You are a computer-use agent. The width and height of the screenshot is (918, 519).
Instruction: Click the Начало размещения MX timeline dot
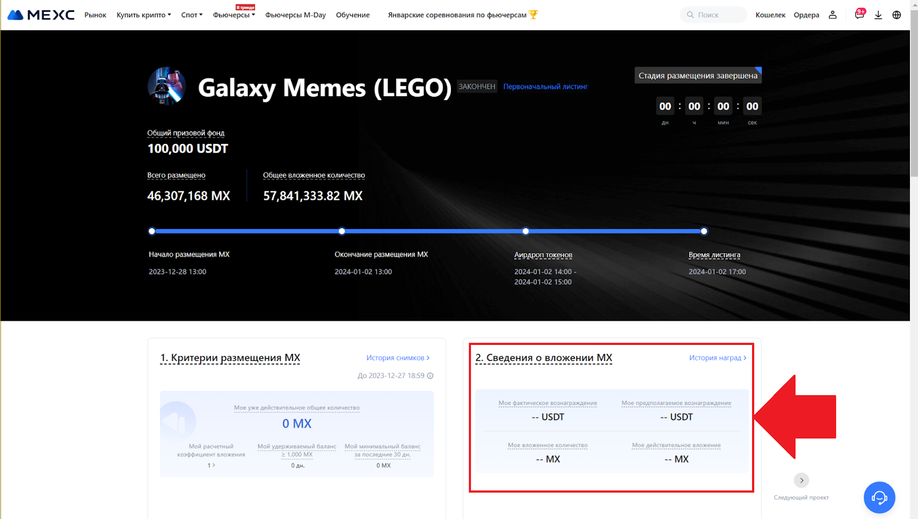pos(152,231)
